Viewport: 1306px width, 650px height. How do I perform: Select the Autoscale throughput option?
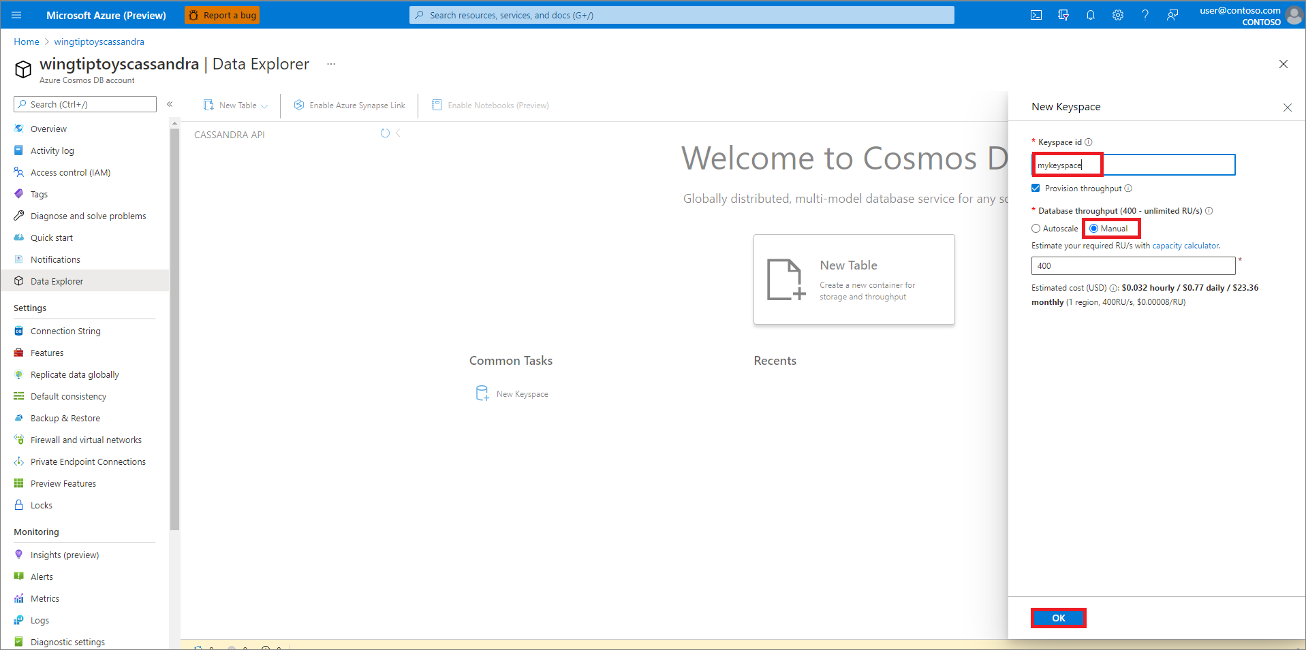(x=1036, y=228)
